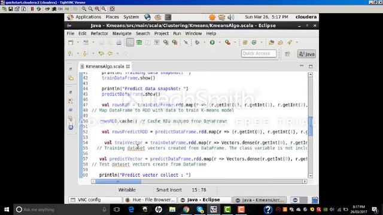Click the green Run button icon
Viewport: 383px width, 215px height.
(x=212, y=42)
